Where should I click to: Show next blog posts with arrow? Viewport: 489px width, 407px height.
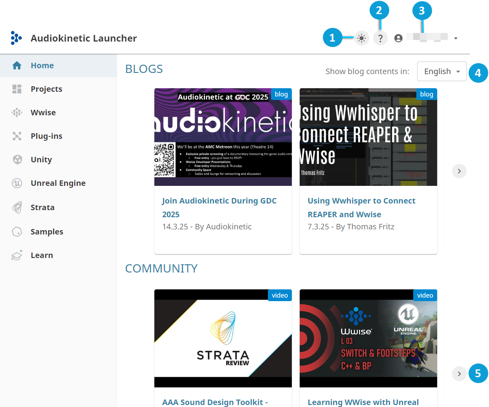pyautogui.click(x=459, y=171)
